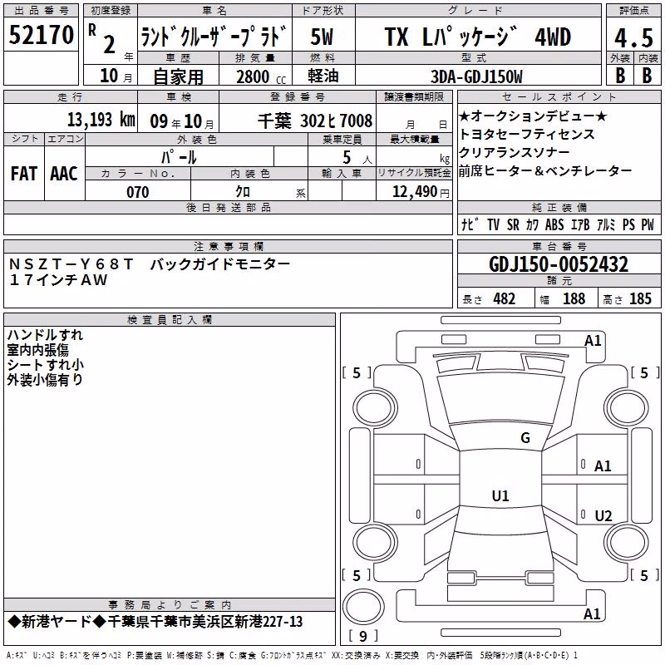The image size is (665, 665).
Task: Click the ナビ equipment code
Action: [x=470, y=224]
